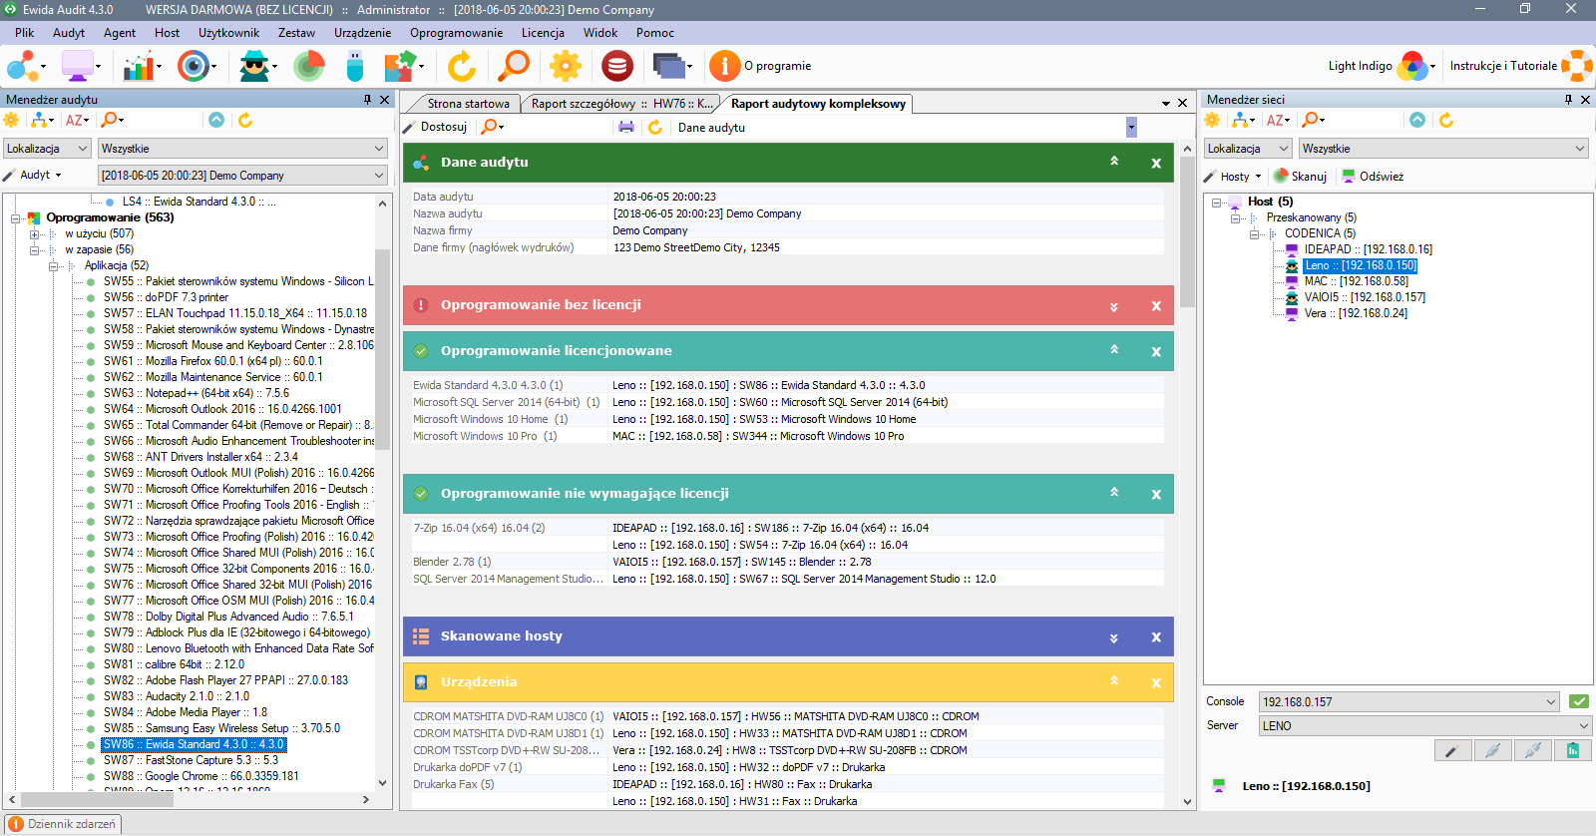1596x836 pixels.
Task: Click the magic wand button below Server field
Action: tap(1451, 750)
